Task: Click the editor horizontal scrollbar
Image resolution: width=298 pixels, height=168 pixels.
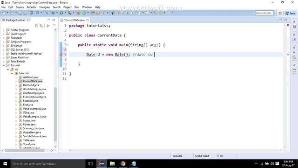Action: (176, 150)
